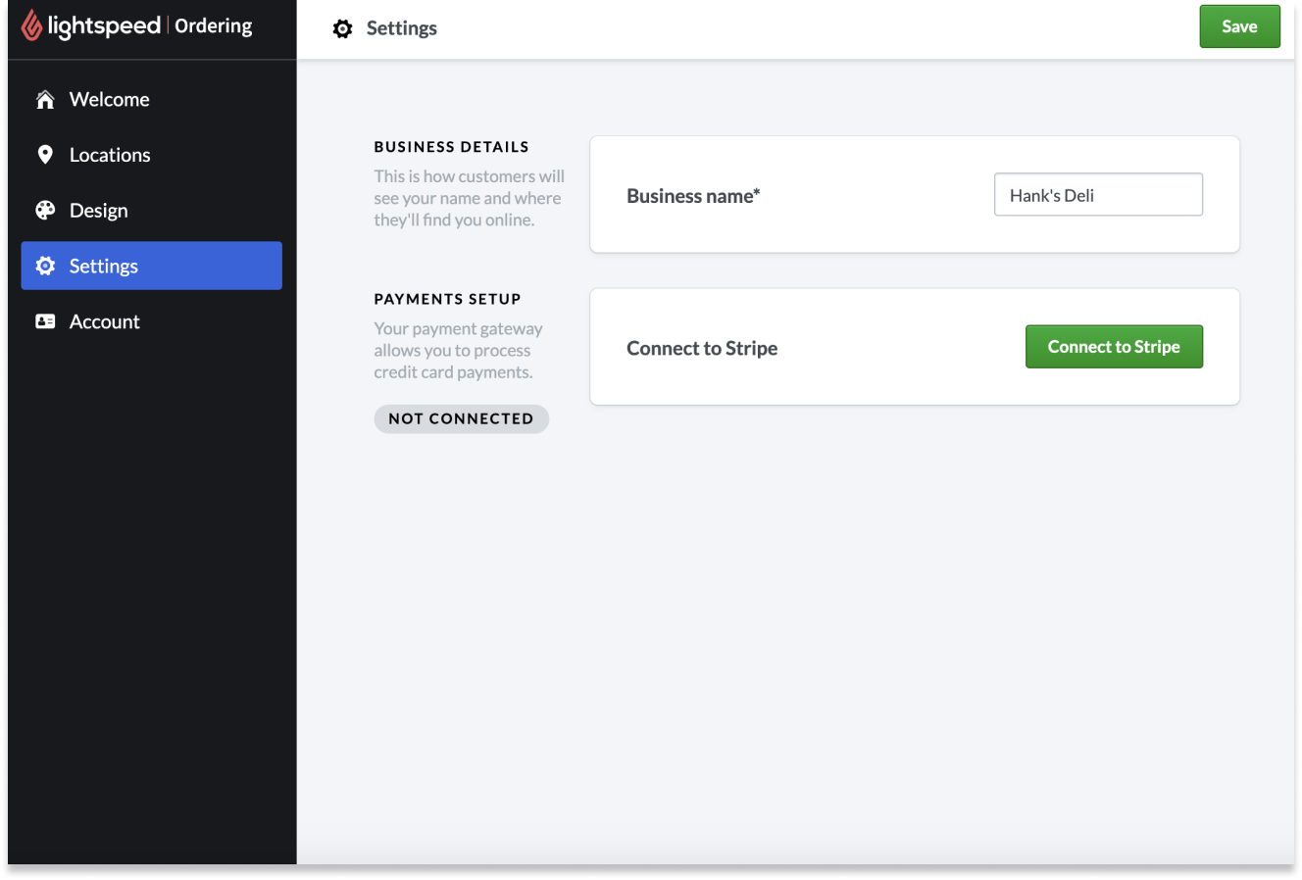Viewport: 1302px width, 880px height.
Task: Go to Locations in the sidebar
Action: (x=151, y=155)
